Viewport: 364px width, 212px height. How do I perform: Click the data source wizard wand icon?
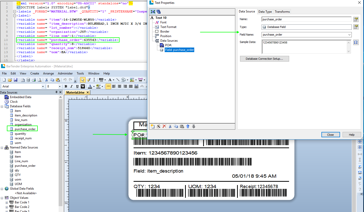coord(159,126)
